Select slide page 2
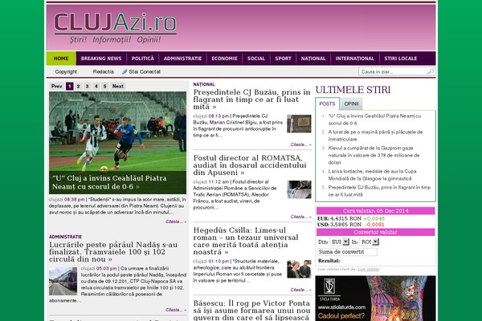The image size is (482, 321). (x=79, y=87)
